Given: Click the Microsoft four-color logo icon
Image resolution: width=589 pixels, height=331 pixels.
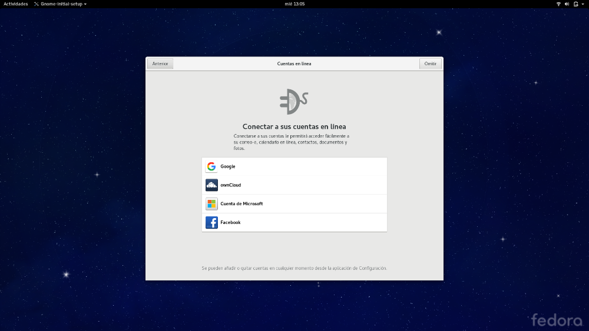Looking at the screenshot, I should pos(211,204).
